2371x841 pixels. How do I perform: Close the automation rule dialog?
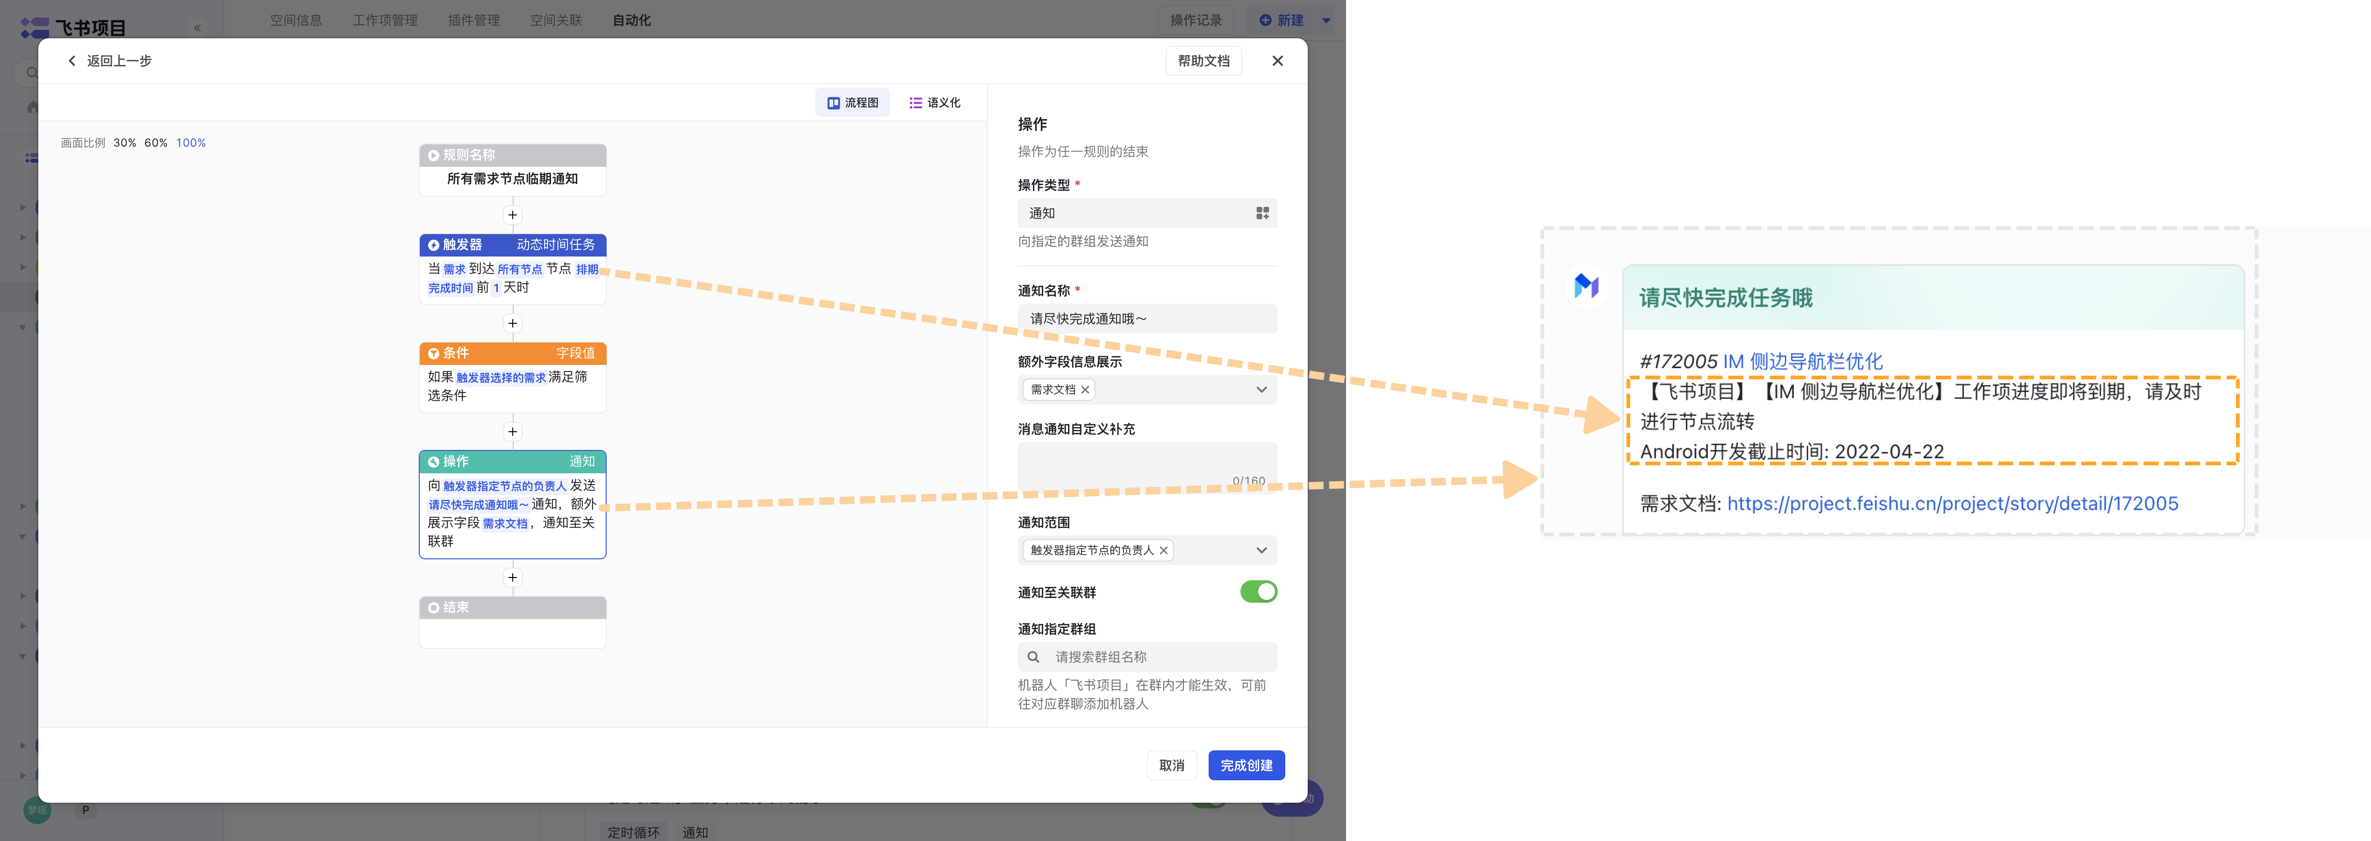[1276, 61]
